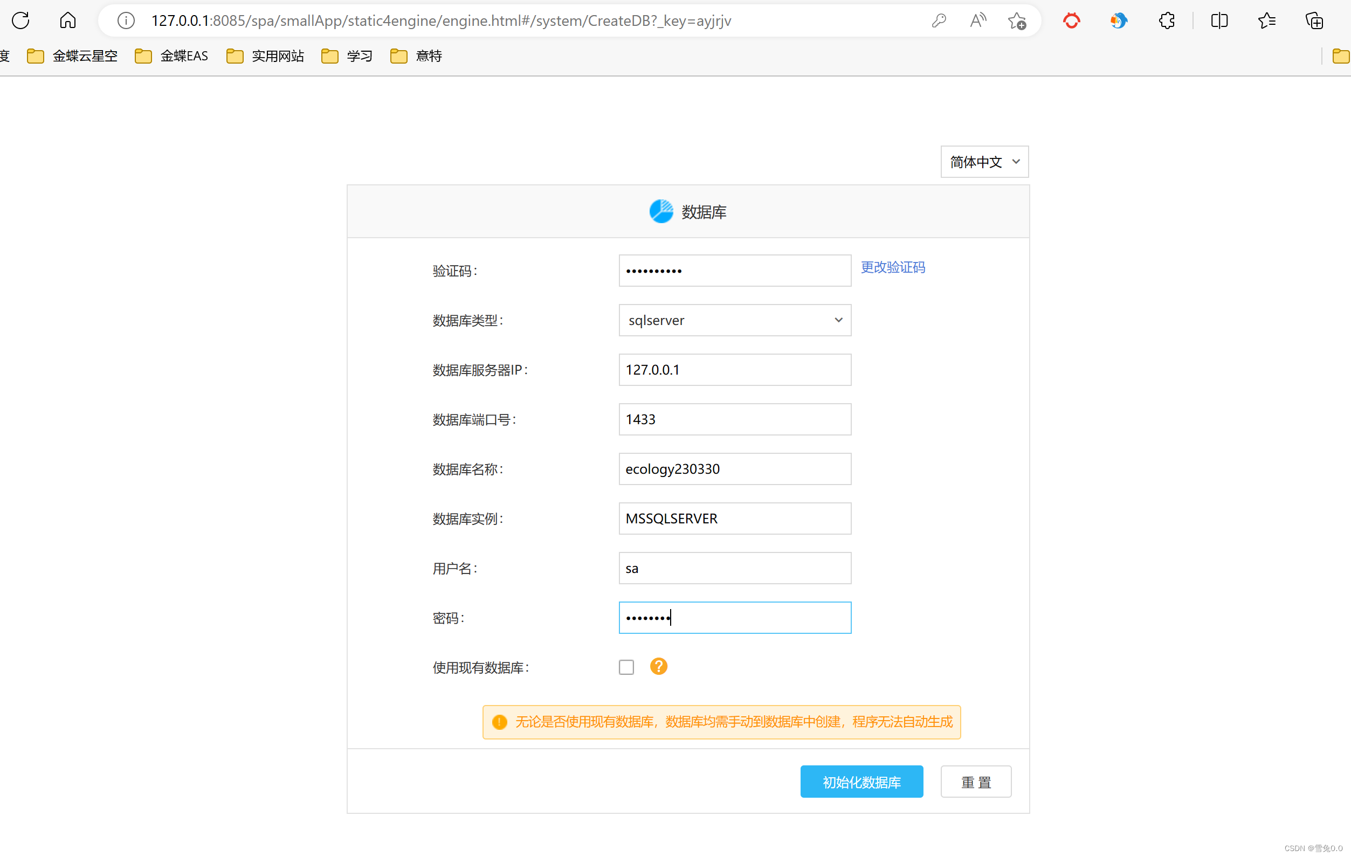Click the split screen icon
Screen dimensions: 1351x857
[1219, 21]
